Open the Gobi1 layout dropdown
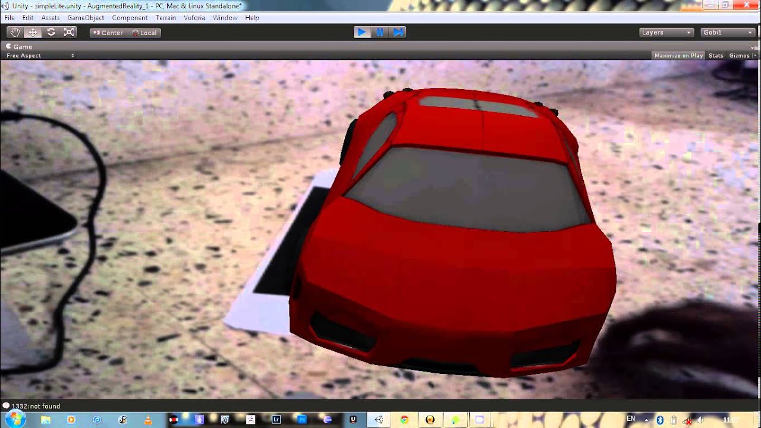The height and width of the screenshot is (428, 761). click(x=728, y=33)
